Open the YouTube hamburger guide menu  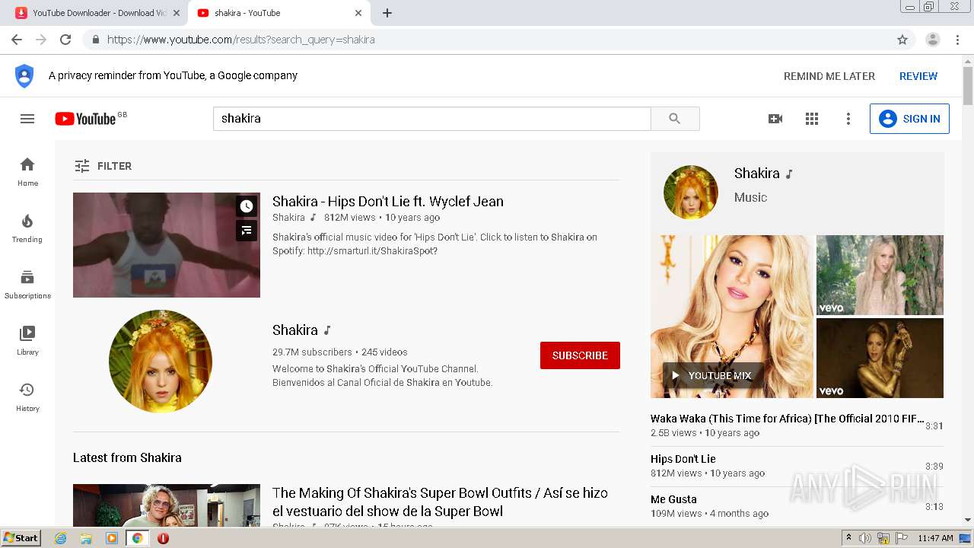(x=27, y=119)
